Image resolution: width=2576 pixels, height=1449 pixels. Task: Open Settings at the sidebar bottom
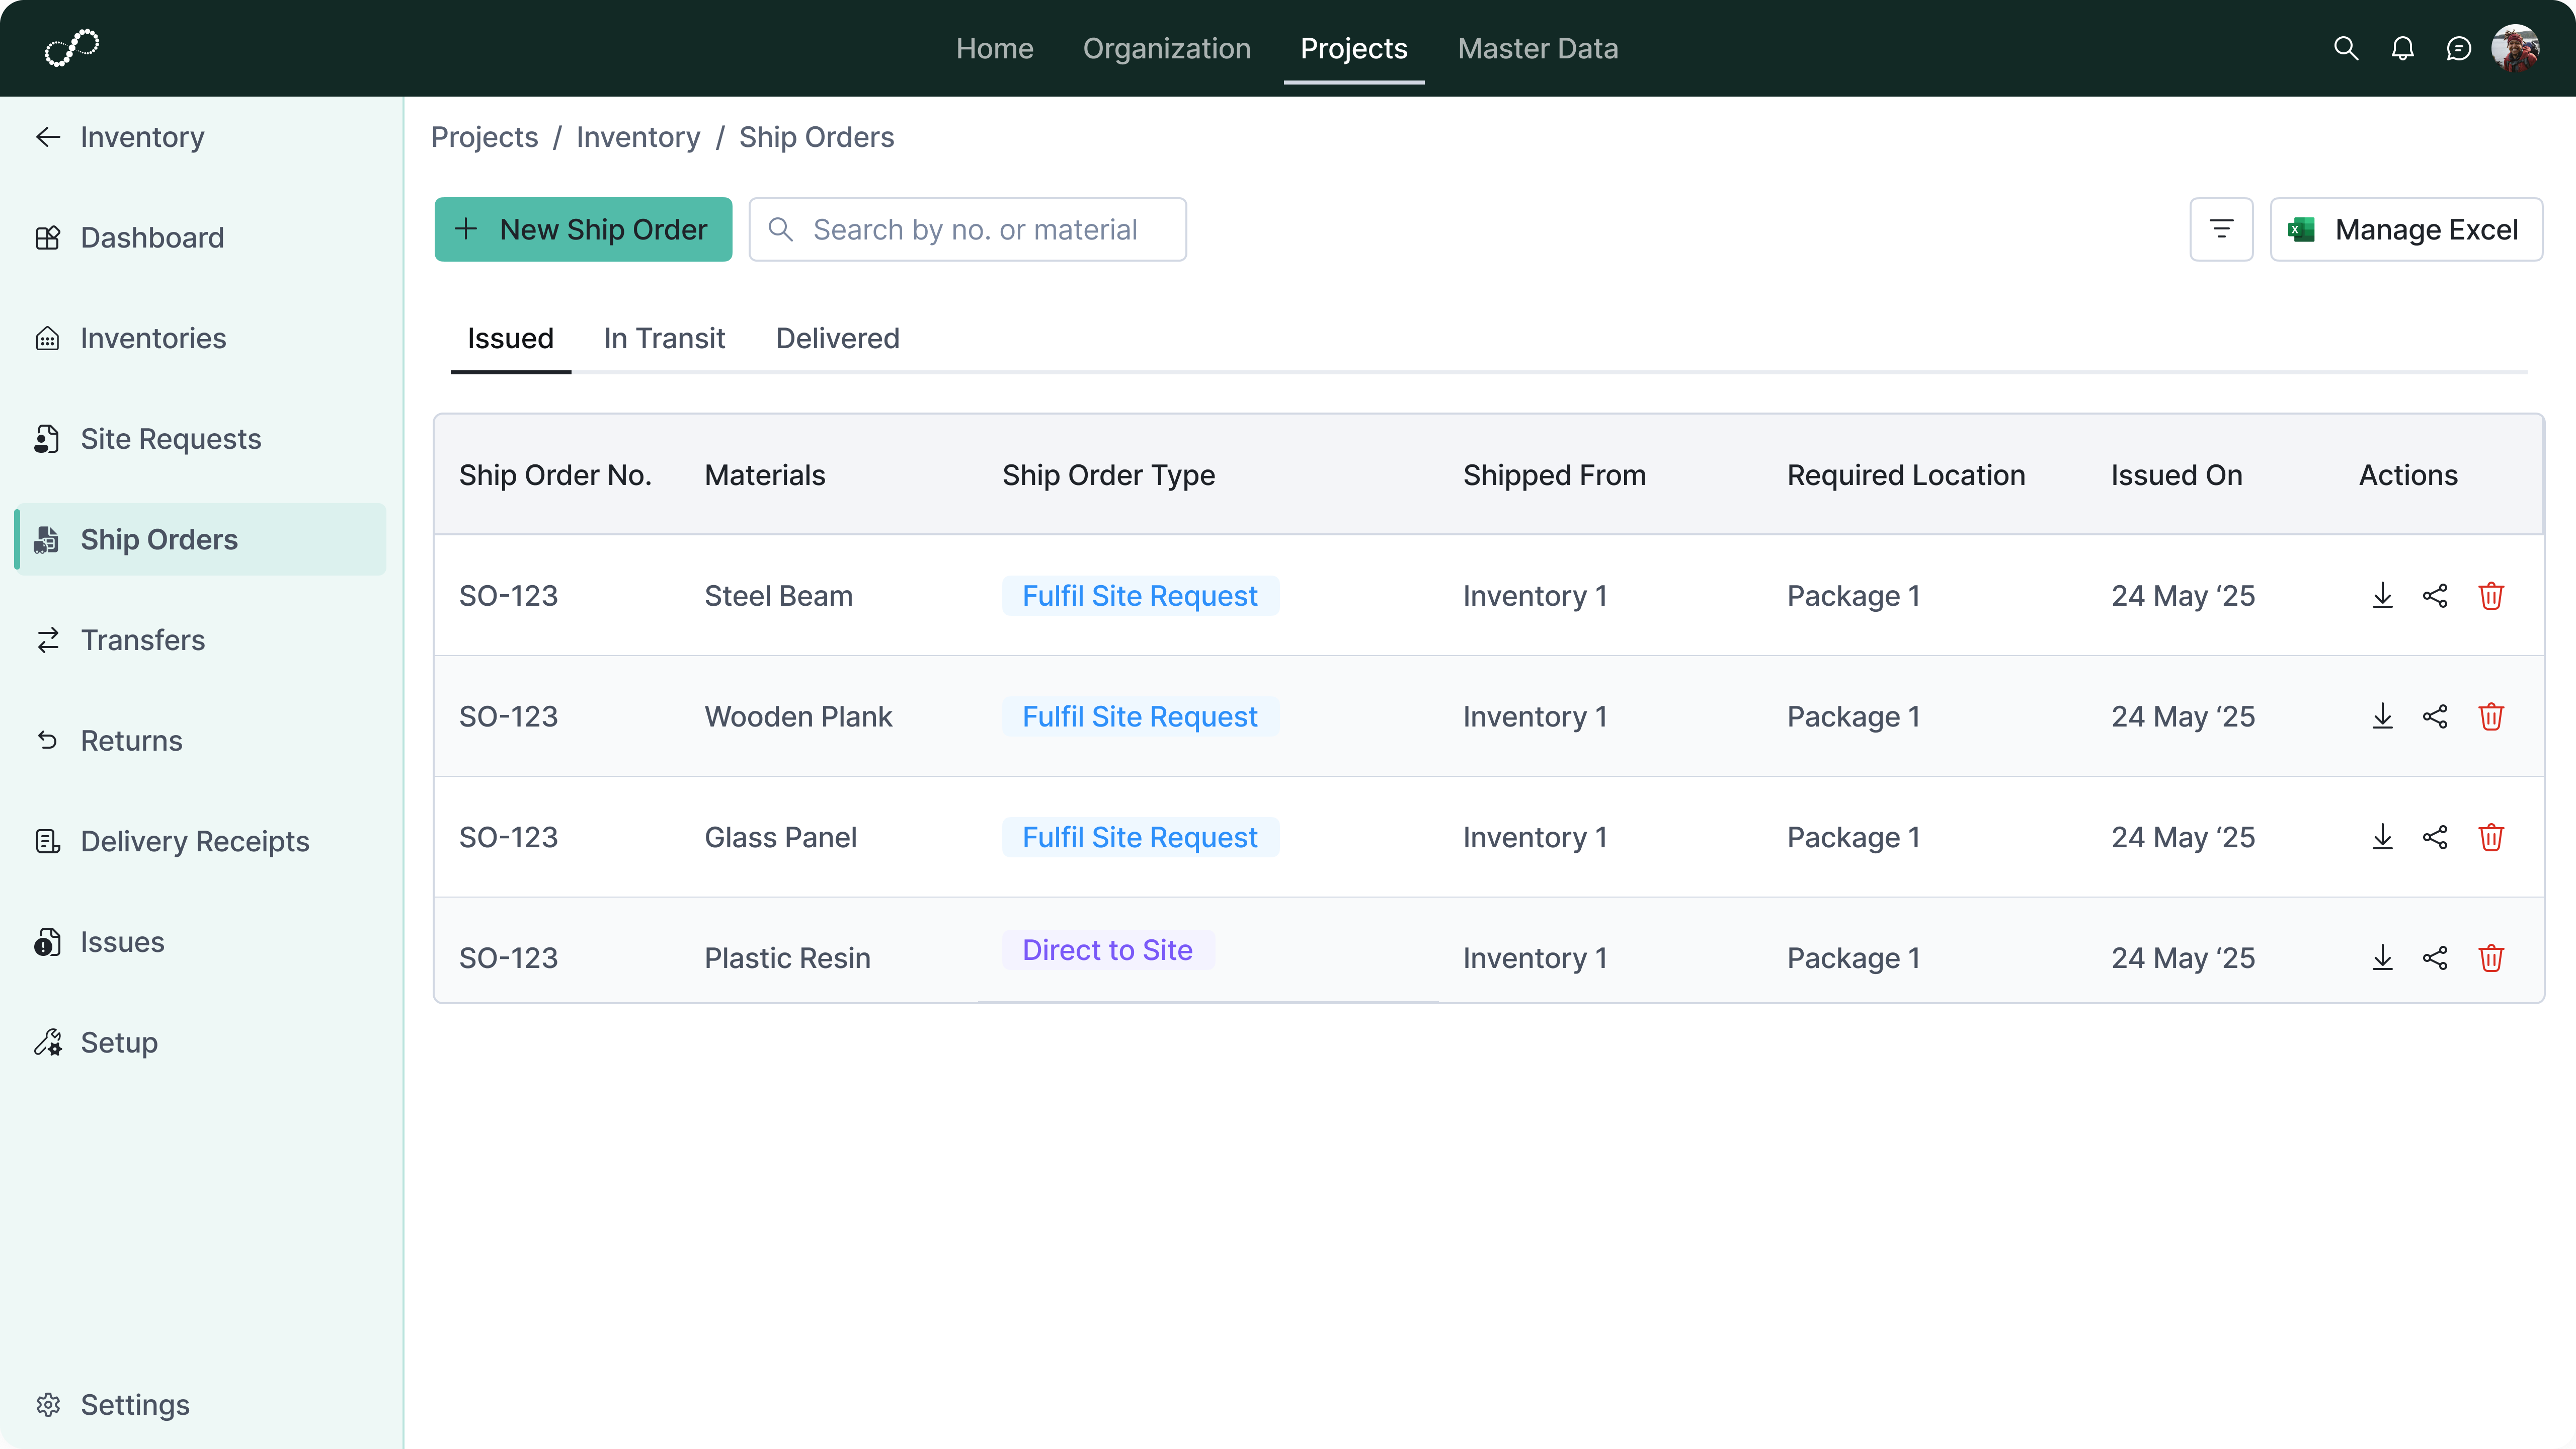click(x=200, y=1405)
